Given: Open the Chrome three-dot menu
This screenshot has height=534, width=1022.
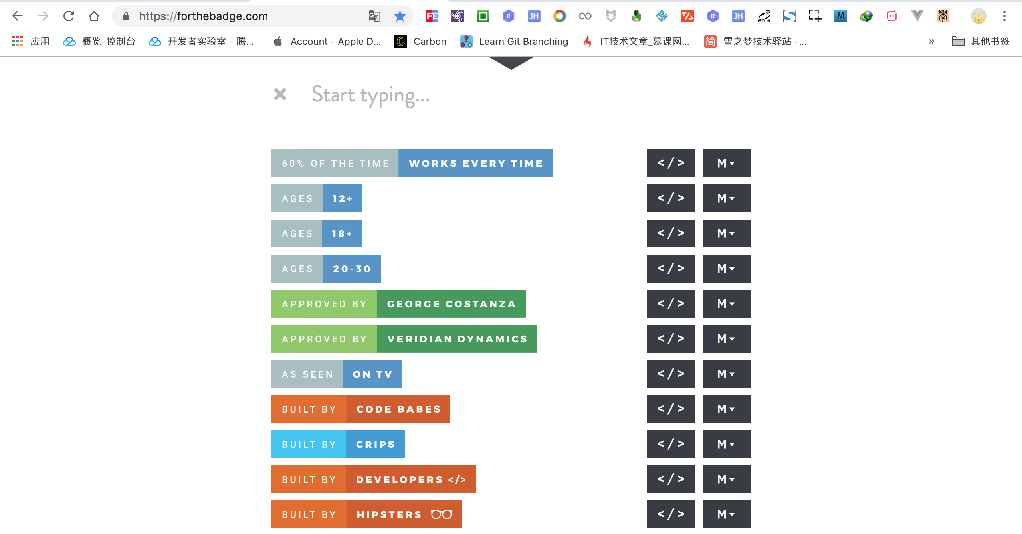Looking at the screenshot, I should pyautogui.click(x=1004, y=16).
